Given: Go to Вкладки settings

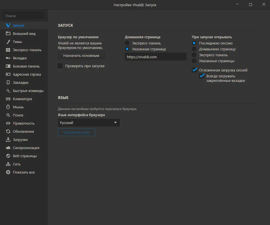Looking at the screenshot, I should pos(24,58).
